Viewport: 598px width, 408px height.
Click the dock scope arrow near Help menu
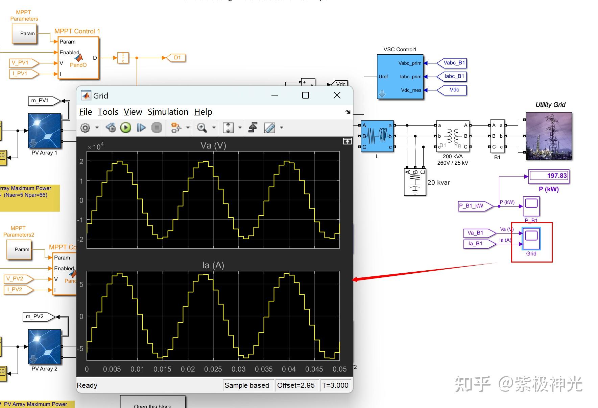[348, 112]
